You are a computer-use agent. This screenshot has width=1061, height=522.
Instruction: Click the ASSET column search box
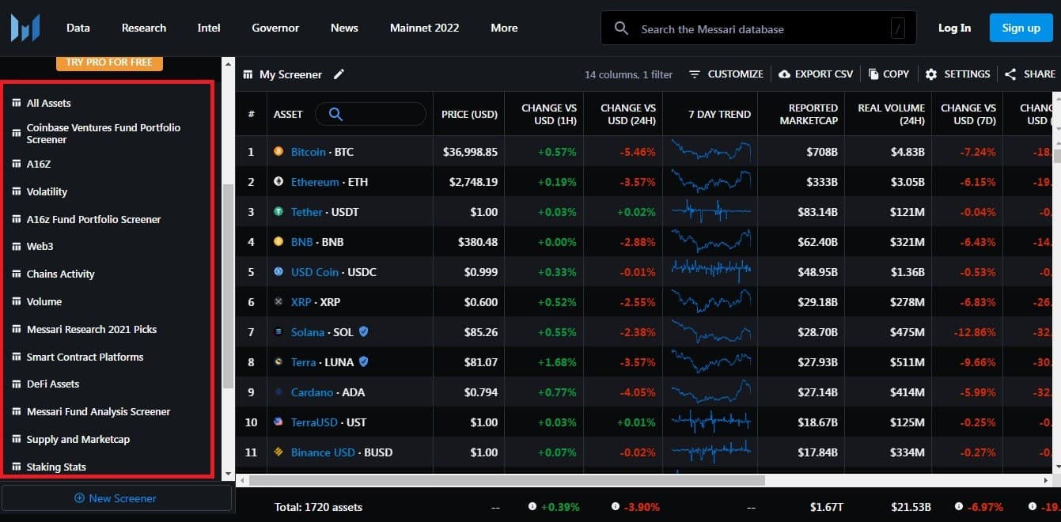pos(370,114)
